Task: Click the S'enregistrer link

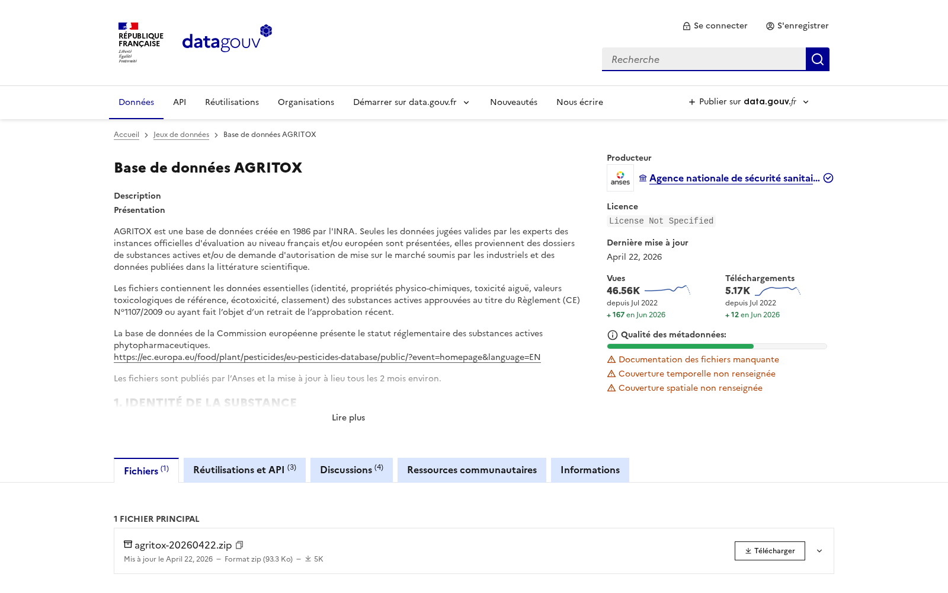Action: click(797, 26)
